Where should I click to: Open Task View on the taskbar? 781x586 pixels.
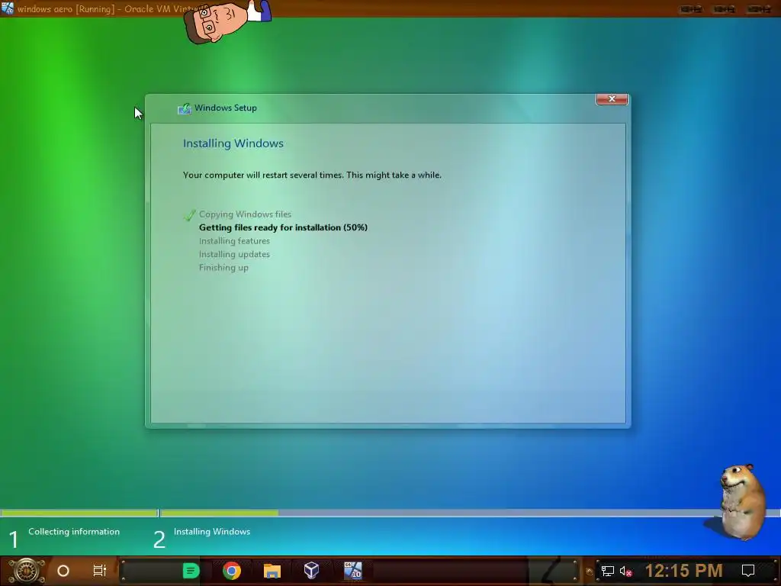[x=100, y=571]
